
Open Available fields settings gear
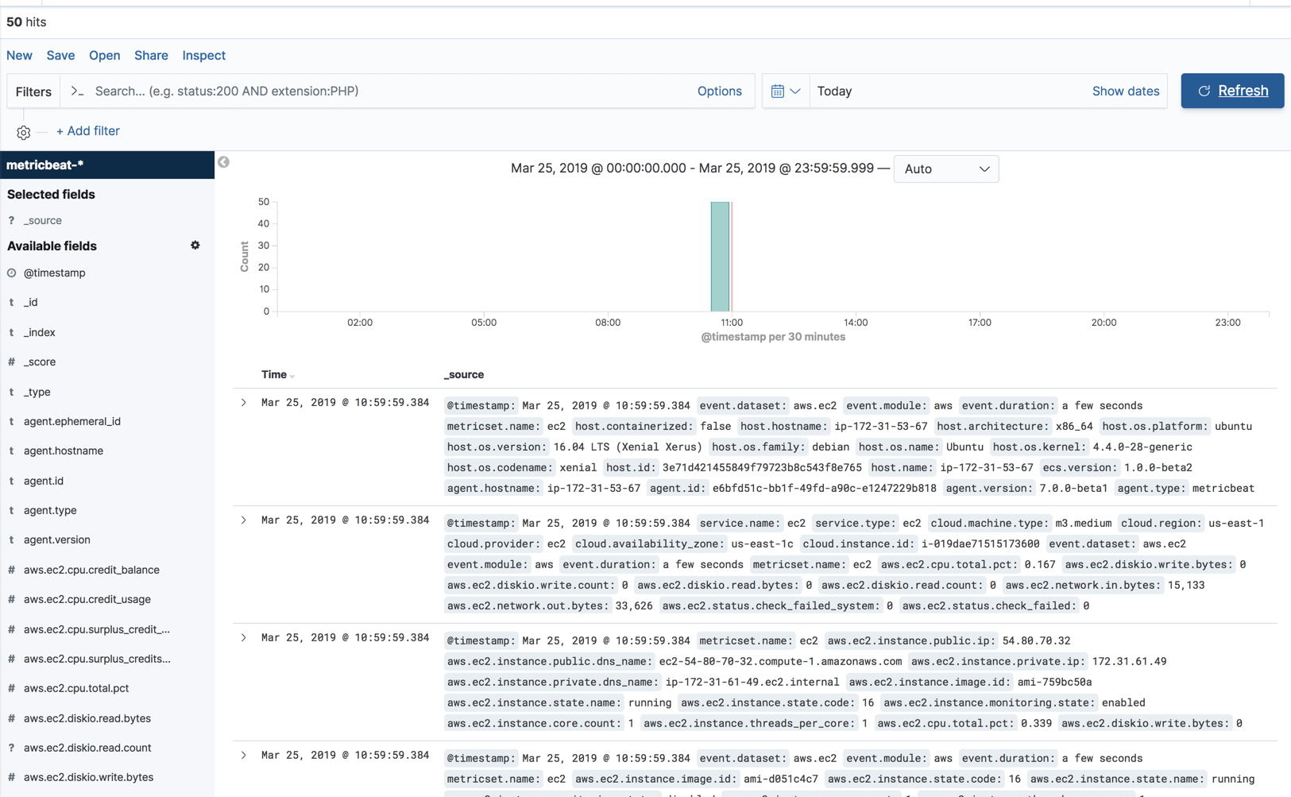(195, 246)
